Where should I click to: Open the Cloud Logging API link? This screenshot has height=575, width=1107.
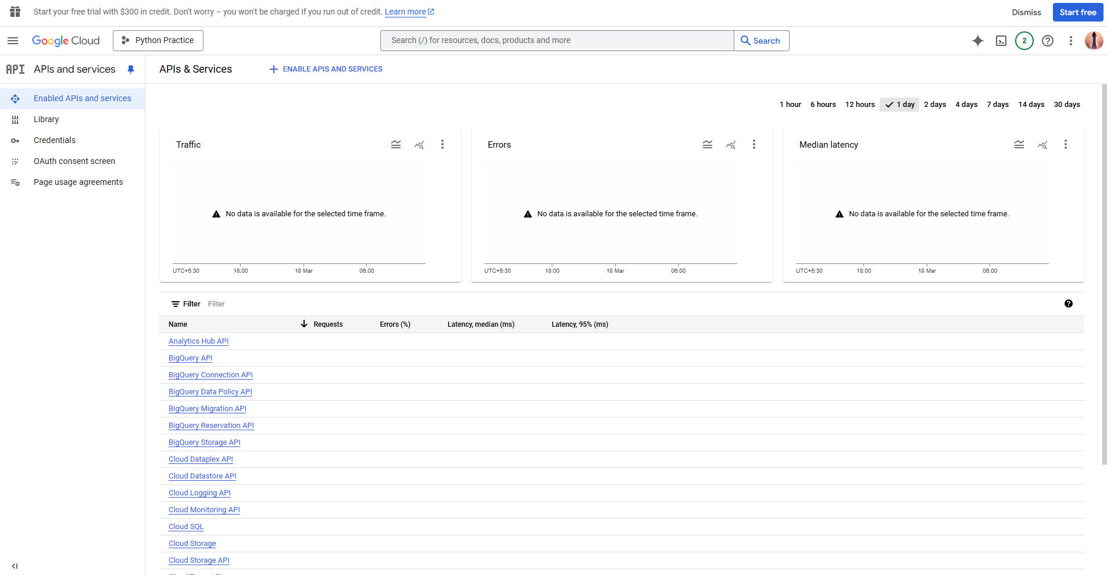pos(199,493)
